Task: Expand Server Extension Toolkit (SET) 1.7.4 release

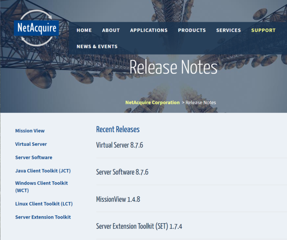Action: tap(139, 226)
